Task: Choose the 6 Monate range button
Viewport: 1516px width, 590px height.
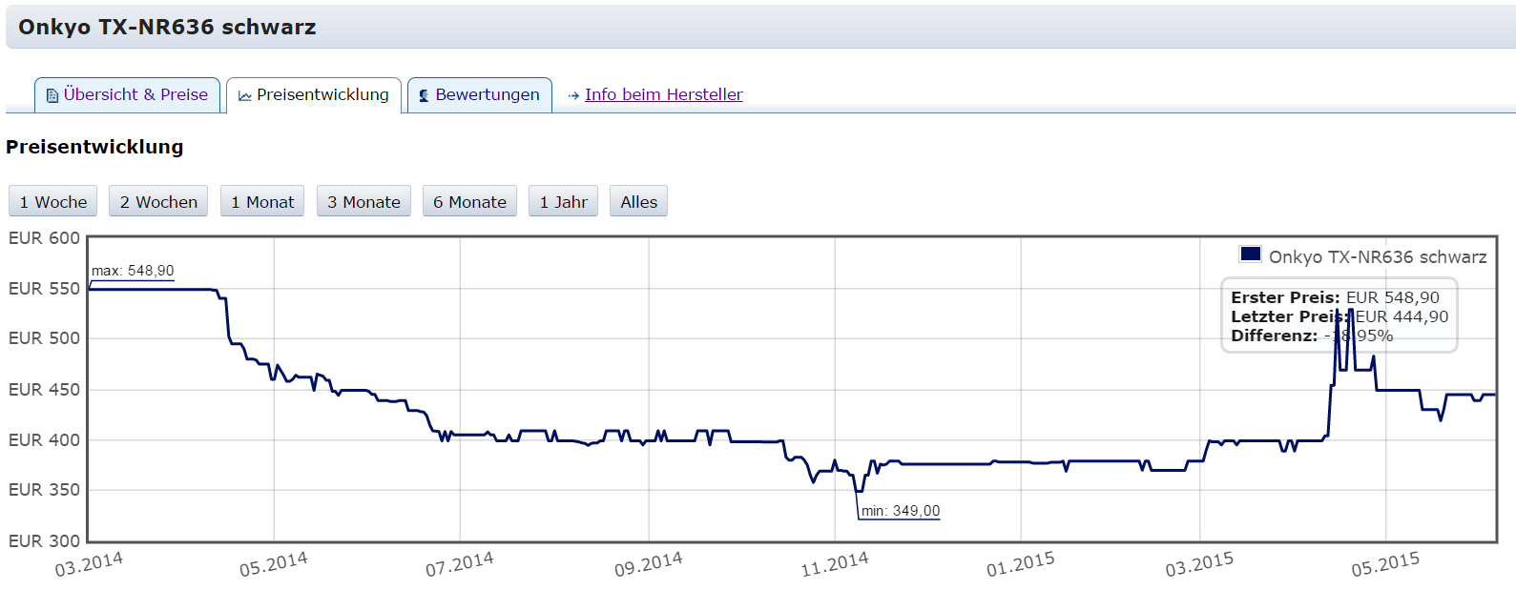Action: 469,201
